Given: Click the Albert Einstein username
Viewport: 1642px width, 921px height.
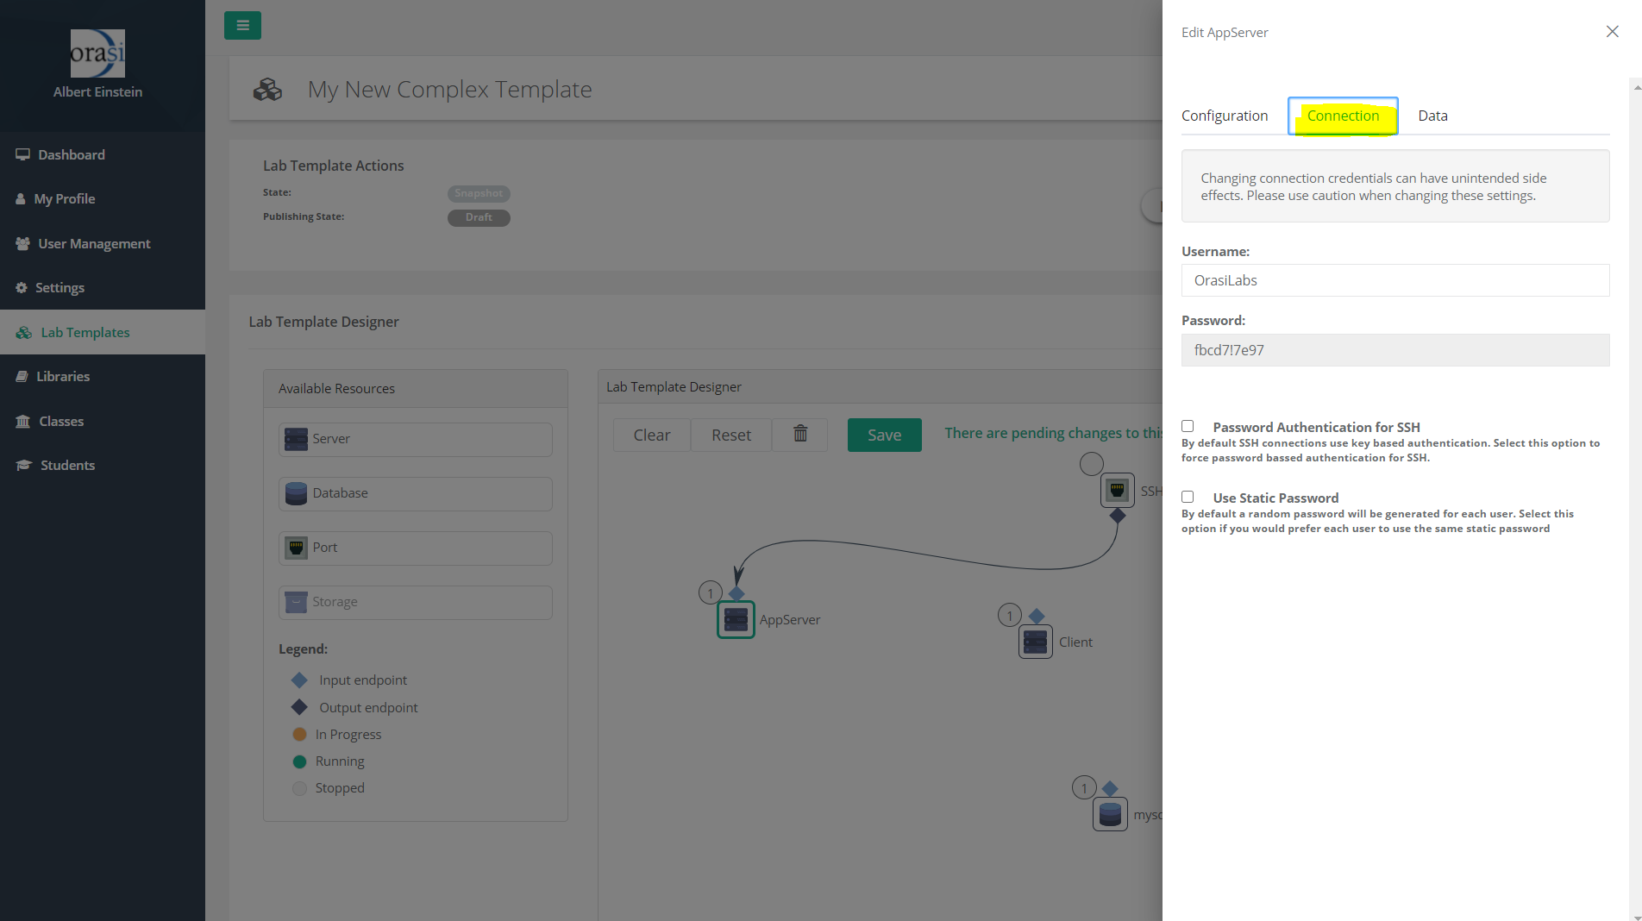Looking at the screenshot, I should (97, 91).
